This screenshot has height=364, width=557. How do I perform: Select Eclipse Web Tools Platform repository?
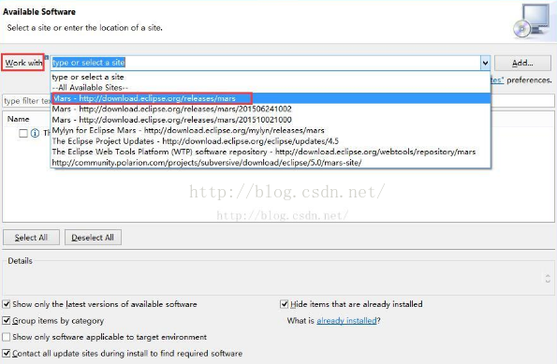(271, 152)
